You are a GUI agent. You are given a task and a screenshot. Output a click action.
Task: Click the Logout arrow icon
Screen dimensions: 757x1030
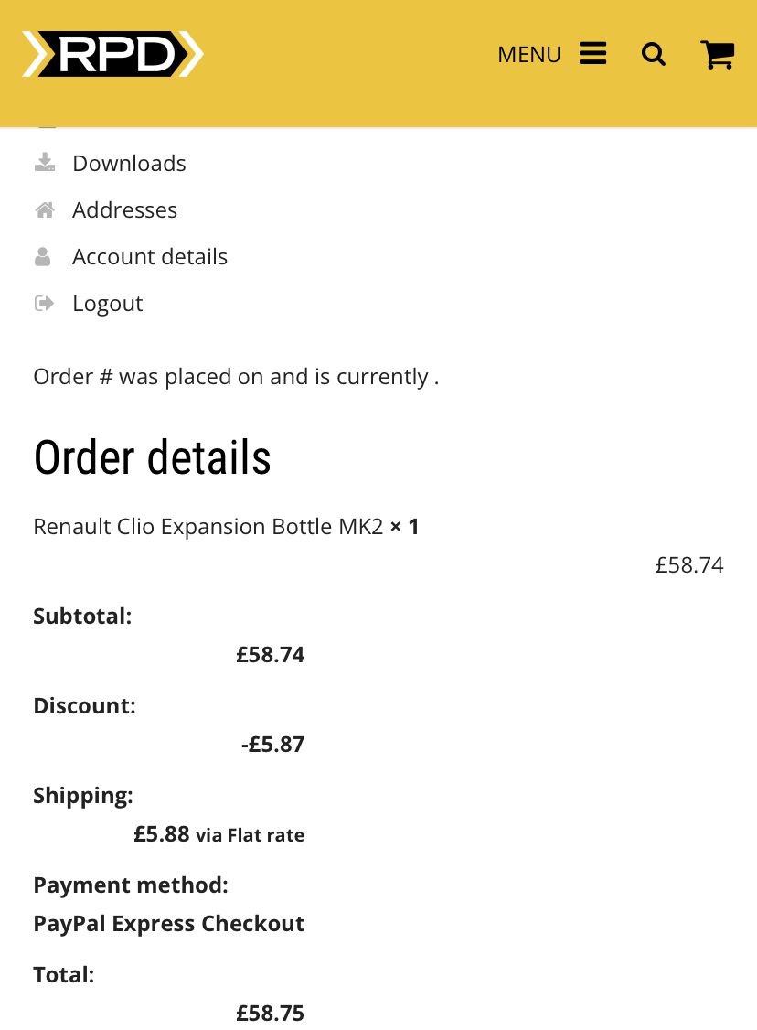[x=44, y=303]
